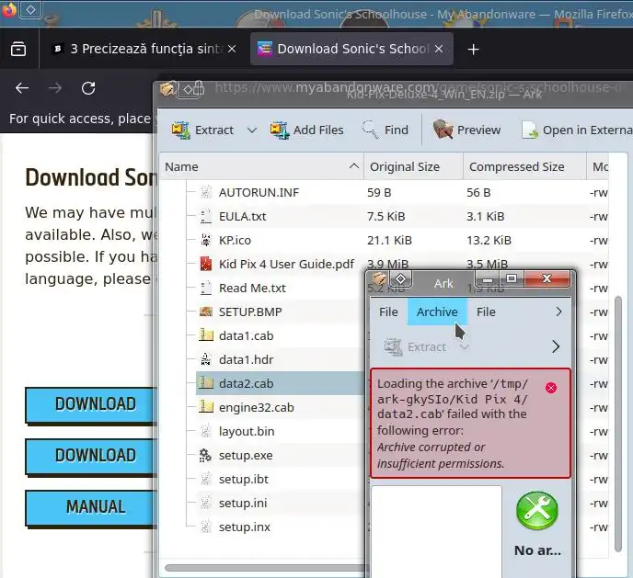Click the main Ark window title bar icon
Screen dimensions: 633x578
[x=167, y=89]
